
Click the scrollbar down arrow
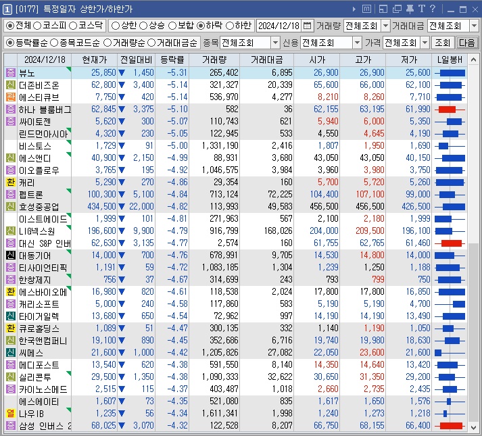473,427
